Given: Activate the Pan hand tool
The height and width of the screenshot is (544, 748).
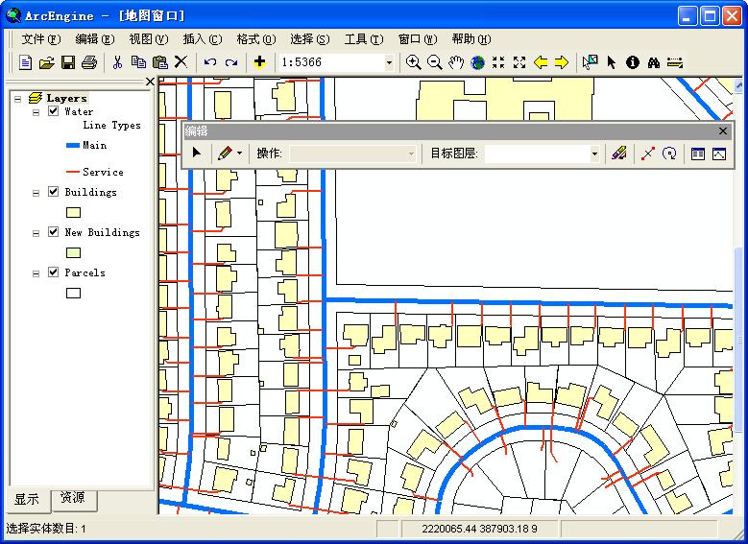Looking at the screenshot, I should (455, 62).
